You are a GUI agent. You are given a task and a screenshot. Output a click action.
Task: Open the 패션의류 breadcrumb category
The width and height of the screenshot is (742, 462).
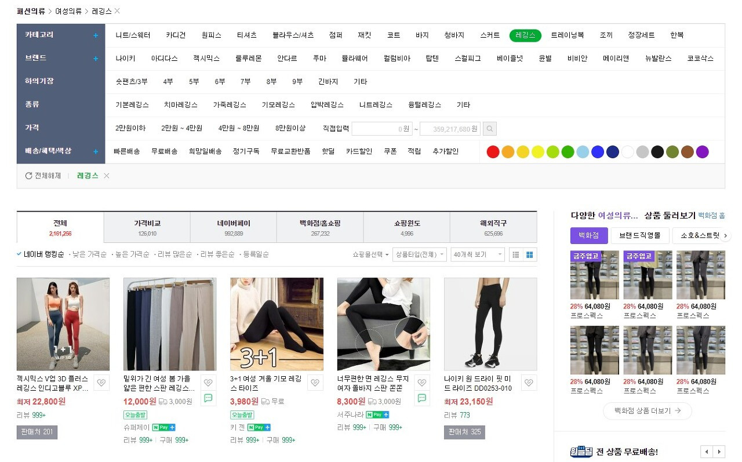[31, 11]
